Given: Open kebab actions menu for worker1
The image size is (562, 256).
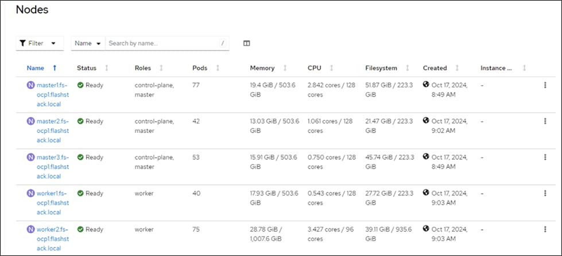Looking at the screenshot, I should point(545,194).
